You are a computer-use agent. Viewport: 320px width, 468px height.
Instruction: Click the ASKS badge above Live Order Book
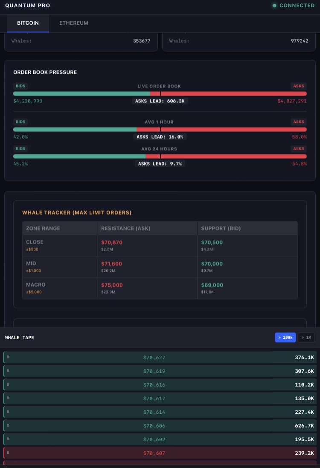(x=299, y=86)
